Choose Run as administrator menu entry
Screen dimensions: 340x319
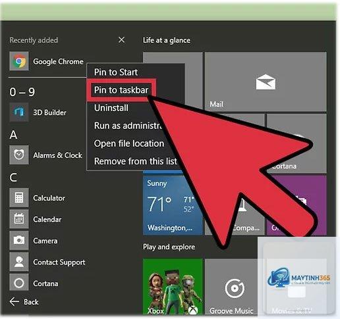[x=128, y=126]
